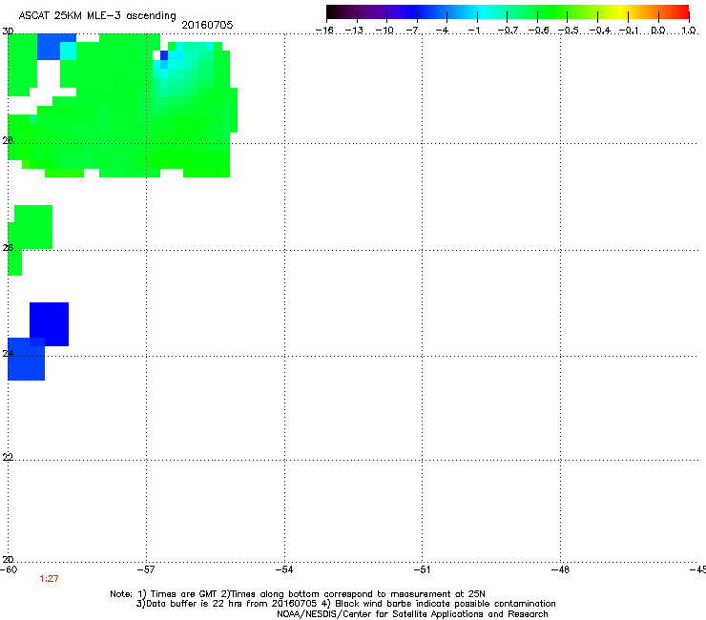Click the date label "20160705" under the title

coord(207,25)
